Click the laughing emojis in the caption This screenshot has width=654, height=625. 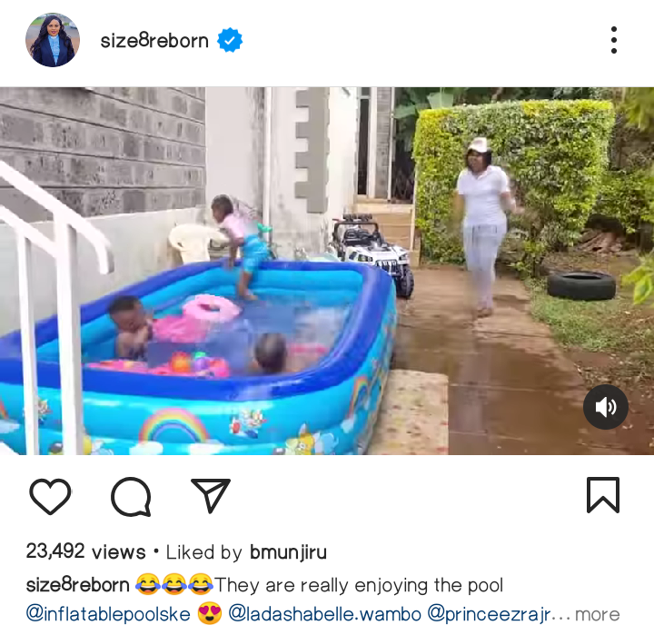coord(174,584)
